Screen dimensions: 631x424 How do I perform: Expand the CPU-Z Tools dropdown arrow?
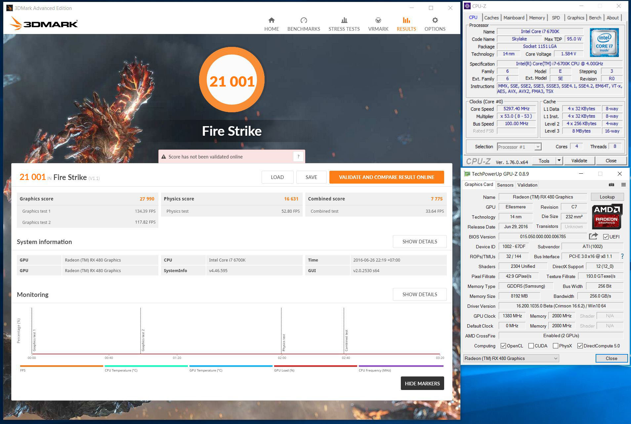pos(559,161)
